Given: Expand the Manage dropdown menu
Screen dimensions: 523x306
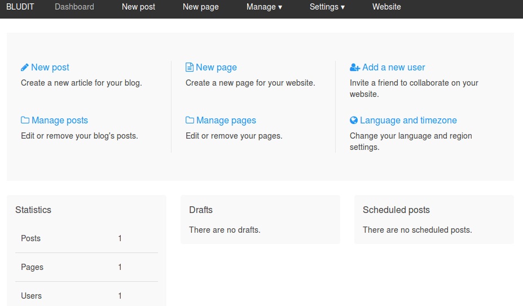Looking at the screenshot, I should [264, 7].
